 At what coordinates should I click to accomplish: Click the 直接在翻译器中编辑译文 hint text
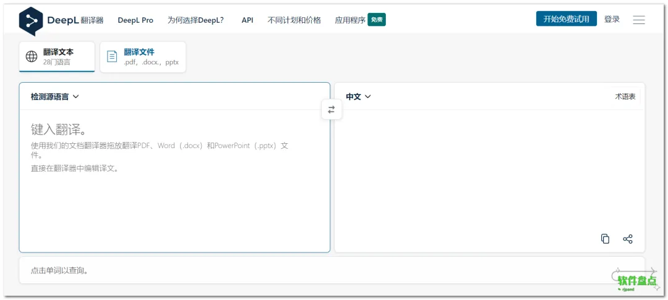75,169
